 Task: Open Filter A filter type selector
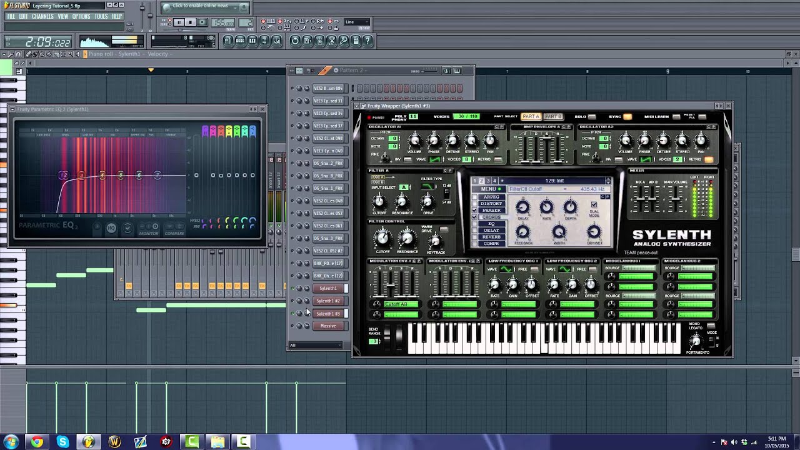point(429,186)
